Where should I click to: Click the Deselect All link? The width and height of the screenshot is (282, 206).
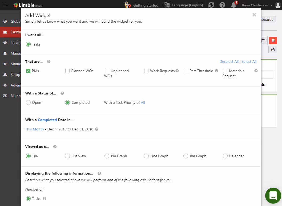point(229,61)
